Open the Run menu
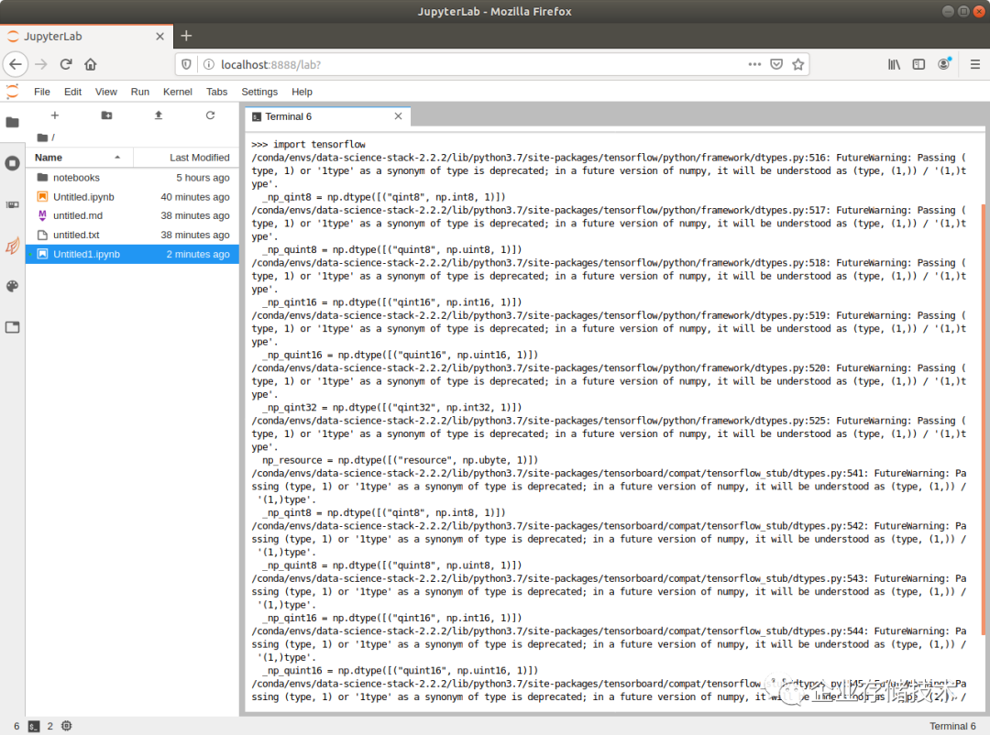Screen dimensions: 990x735 pos(140,92)
